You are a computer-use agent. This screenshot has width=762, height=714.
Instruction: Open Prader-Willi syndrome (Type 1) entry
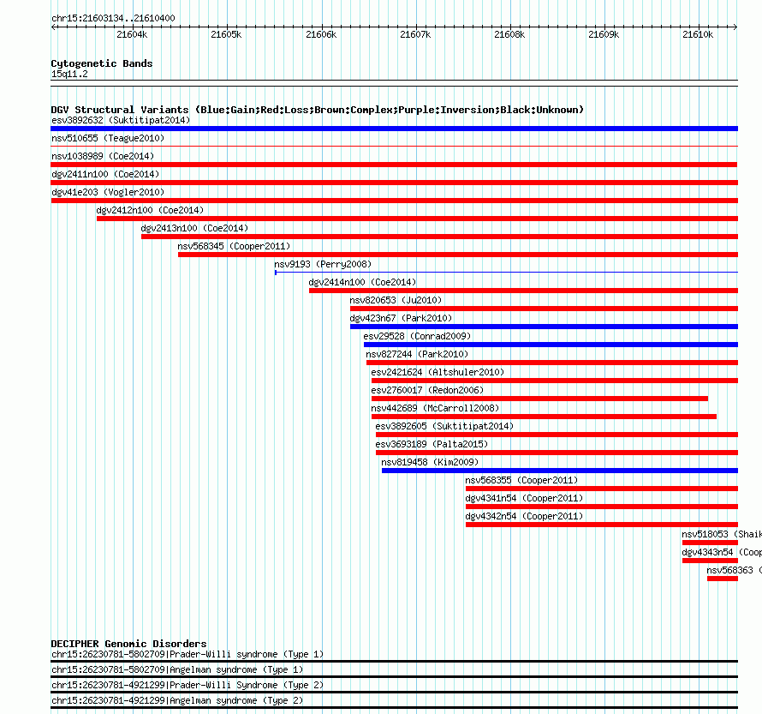point(188,654)
